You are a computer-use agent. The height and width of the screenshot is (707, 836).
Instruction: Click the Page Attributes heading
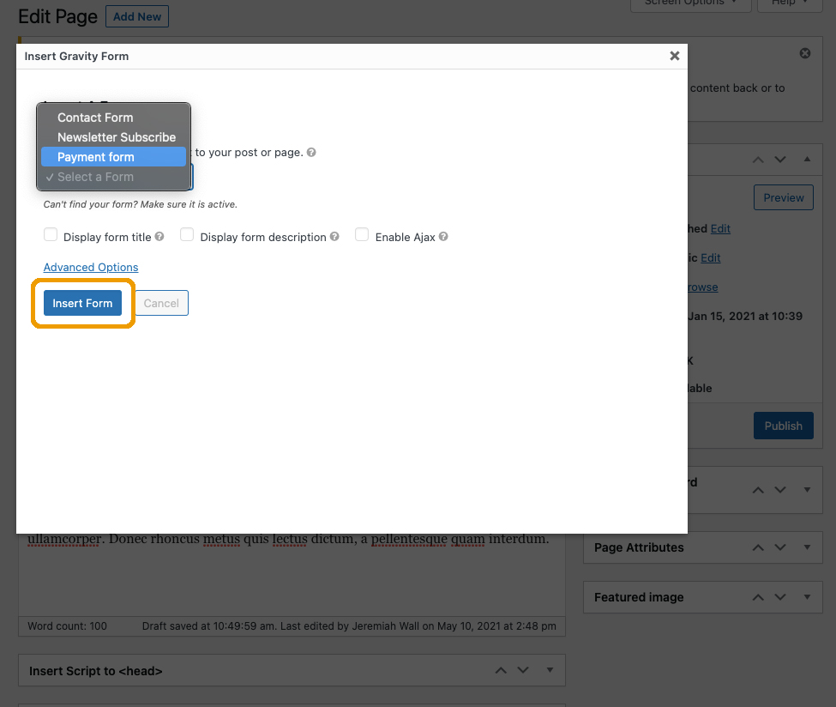[x=639, y=547]
